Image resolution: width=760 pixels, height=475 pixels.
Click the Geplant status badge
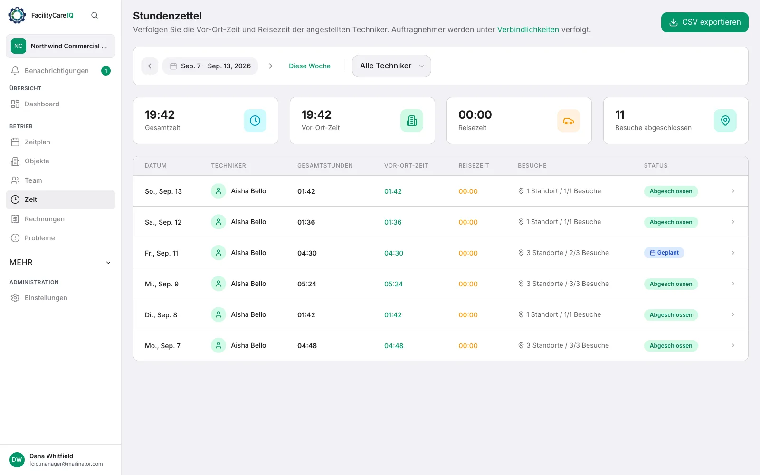664,253
